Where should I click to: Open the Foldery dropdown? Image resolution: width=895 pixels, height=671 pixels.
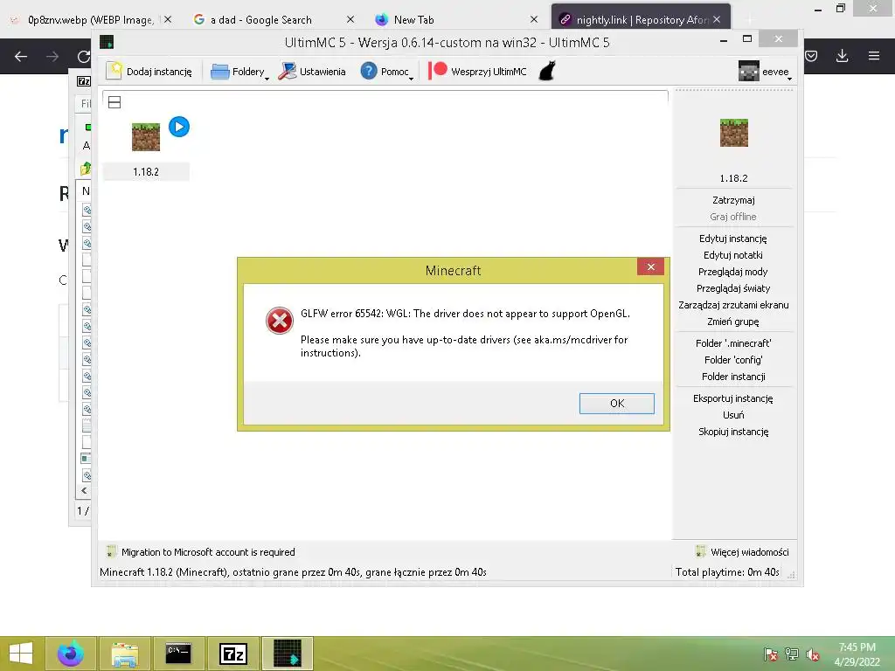coord(239,72)
